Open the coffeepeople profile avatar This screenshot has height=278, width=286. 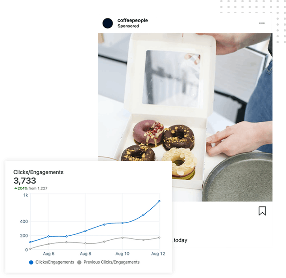108,23
